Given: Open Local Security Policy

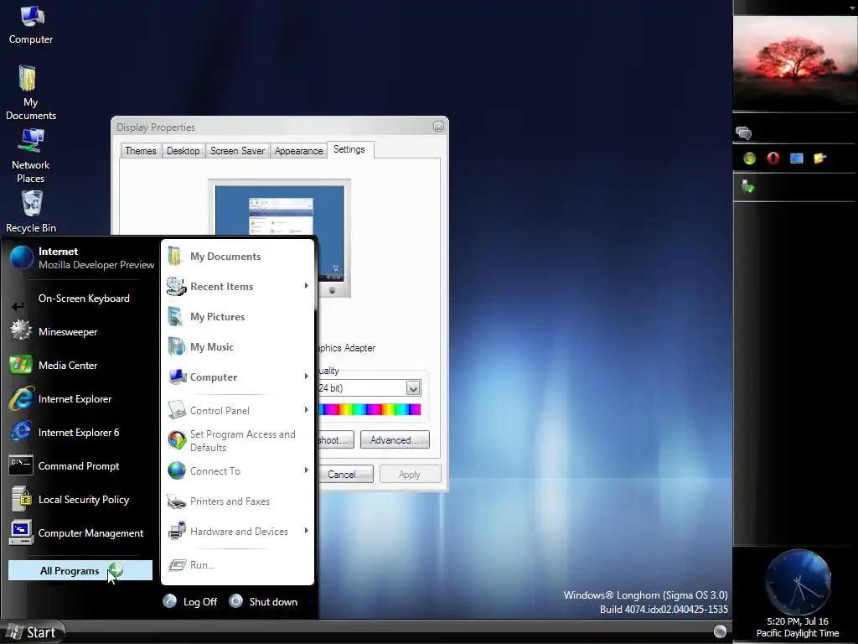Looking at the screenshot, I should 81,500.
